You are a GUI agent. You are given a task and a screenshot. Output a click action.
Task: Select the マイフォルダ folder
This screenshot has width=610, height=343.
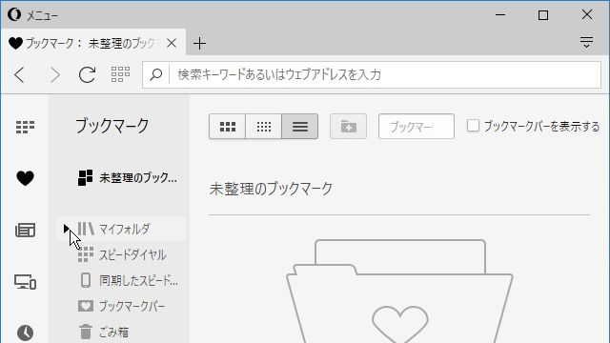(121, 229)
